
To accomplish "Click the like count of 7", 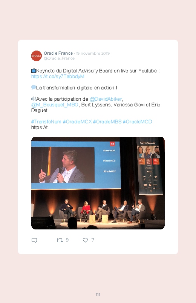I will [93, 240].
